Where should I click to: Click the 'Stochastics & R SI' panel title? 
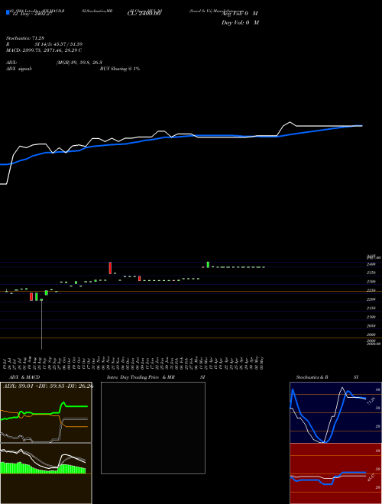[x=327, y=377]
